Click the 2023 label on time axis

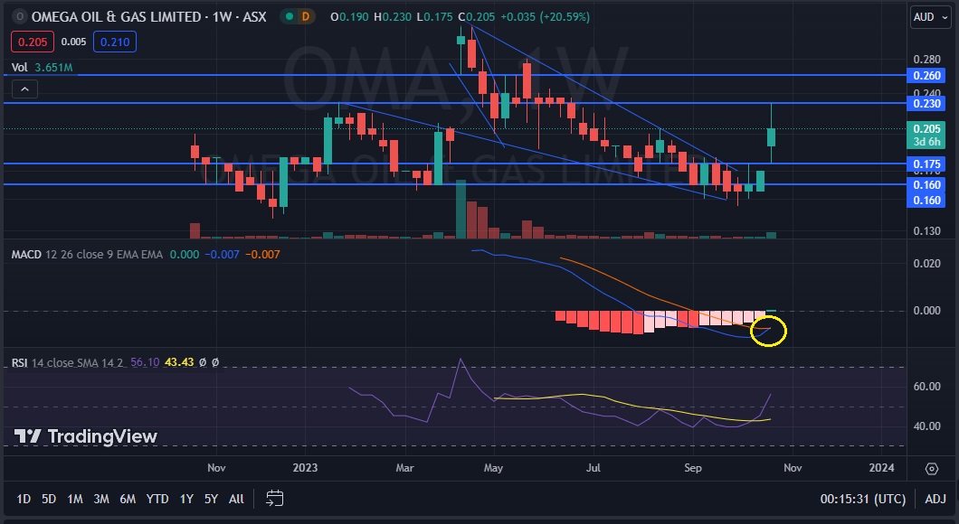coord(305,468)
